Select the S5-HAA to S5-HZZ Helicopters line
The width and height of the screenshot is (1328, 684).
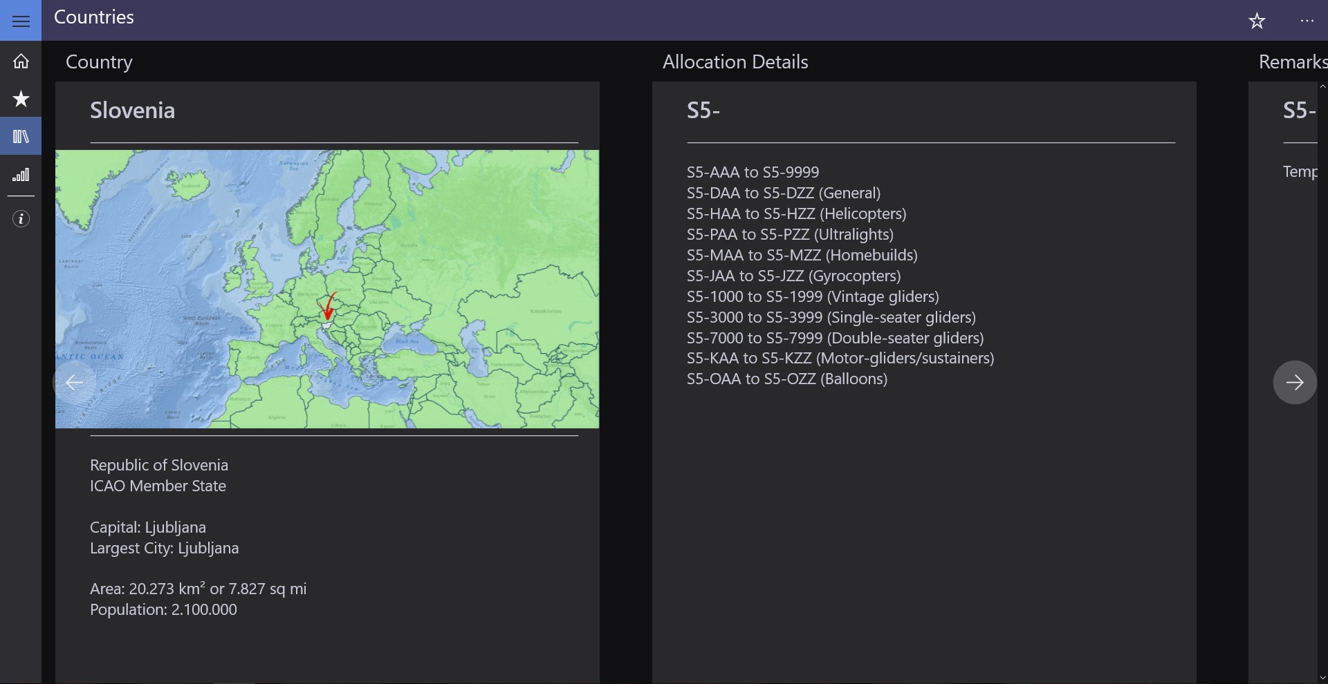click(796, 213)
